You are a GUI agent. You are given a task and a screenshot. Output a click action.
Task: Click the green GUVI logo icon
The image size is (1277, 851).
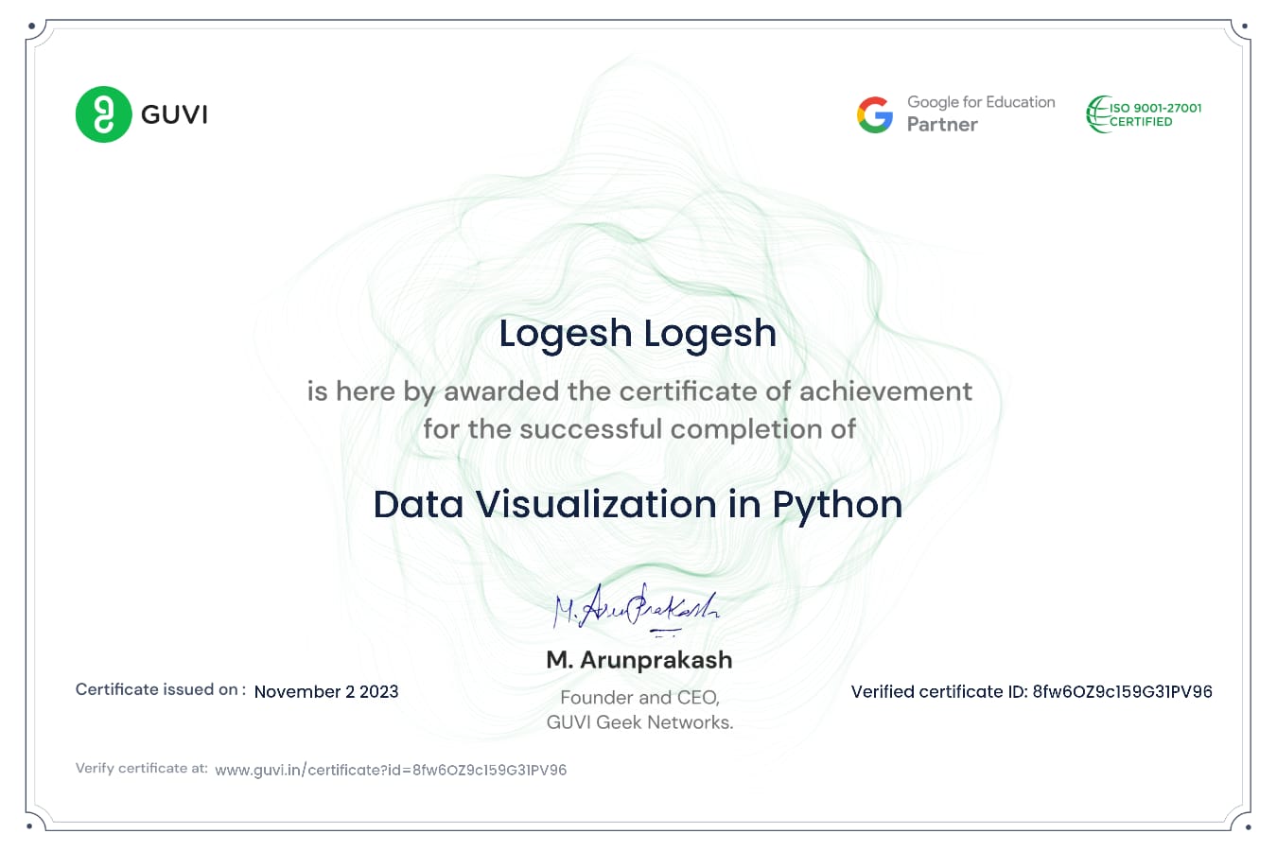[x=103, y=114]
